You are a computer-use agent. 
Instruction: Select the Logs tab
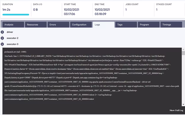[103, 25]
